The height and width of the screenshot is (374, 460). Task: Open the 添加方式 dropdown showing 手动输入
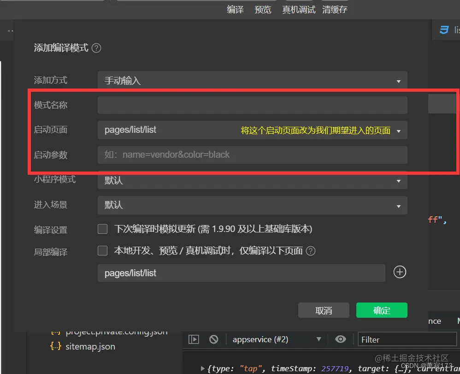[252, 80]
